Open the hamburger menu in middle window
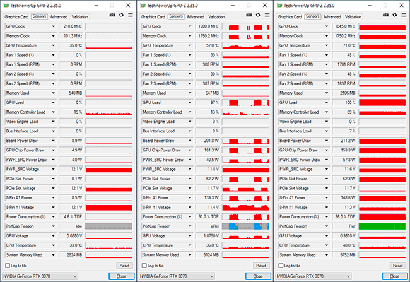This screenshot has height=282, width=410. coord(266,16)
